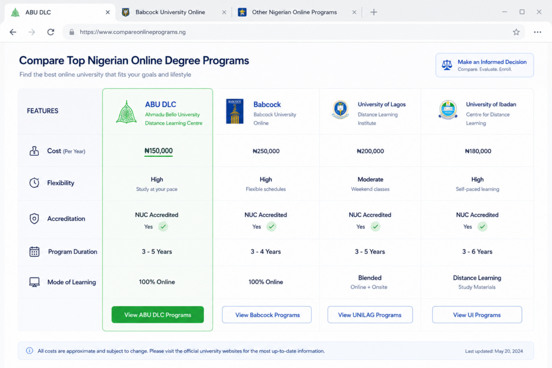Viewport: 552px width, 368px height.
Task: Open a new tab with plus icon
Action: coord(374,12)
